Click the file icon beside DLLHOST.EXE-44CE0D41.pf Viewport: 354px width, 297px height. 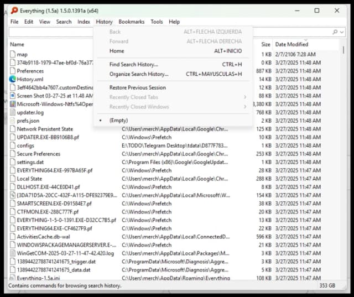[13, 187]
